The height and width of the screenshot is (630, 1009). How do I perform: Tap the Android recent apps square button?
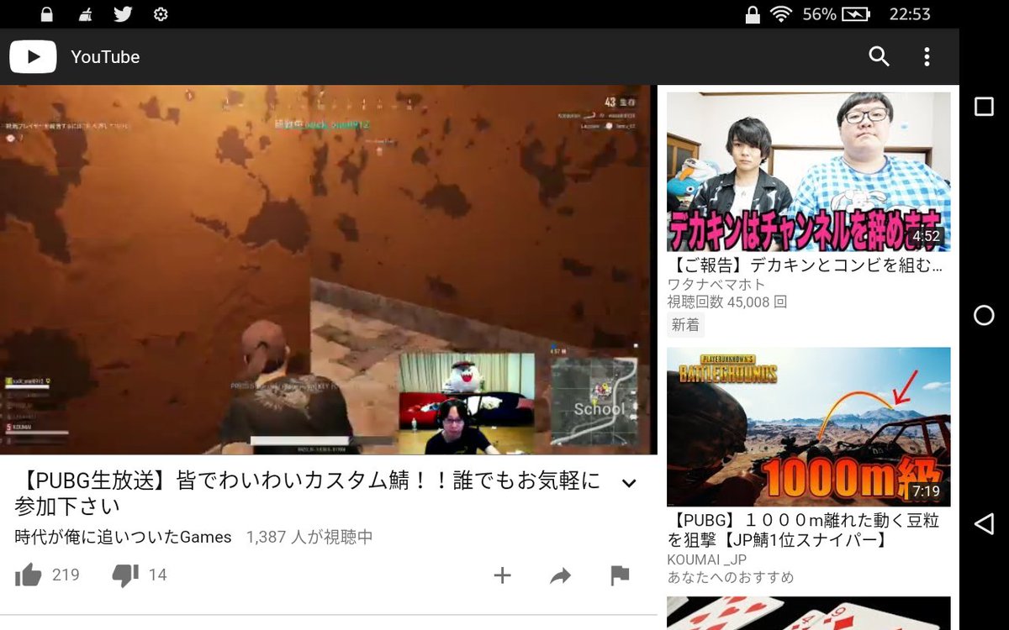pyautogui.click(x=983, y=107)
